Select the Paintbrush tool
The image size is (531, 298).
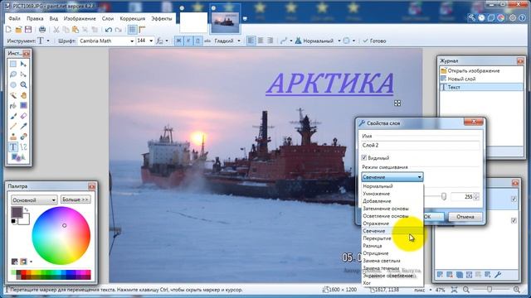[13, 116]
